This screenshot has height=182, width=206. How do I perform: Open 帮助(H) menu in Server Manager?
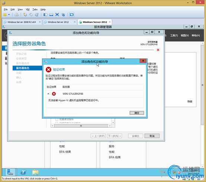point(196,35)
